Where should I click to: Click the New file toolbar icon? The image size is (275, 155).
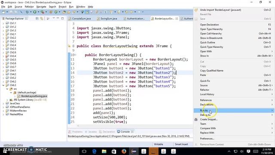tap(3, 12)
